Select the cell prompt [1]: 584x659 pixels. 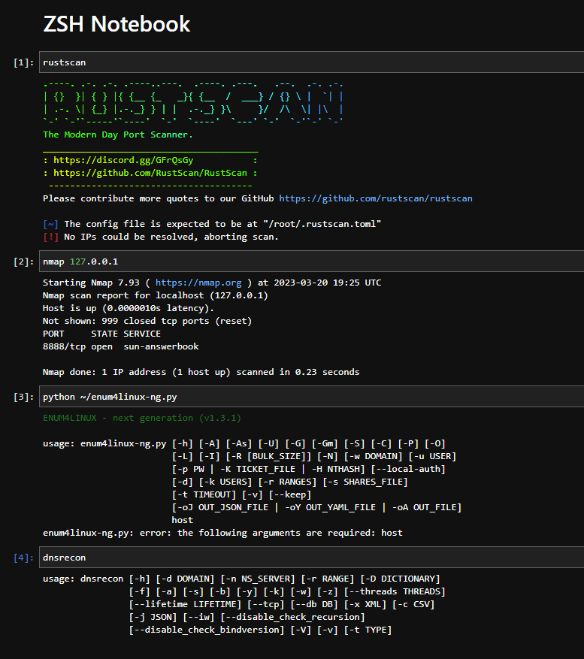point(23,62)
